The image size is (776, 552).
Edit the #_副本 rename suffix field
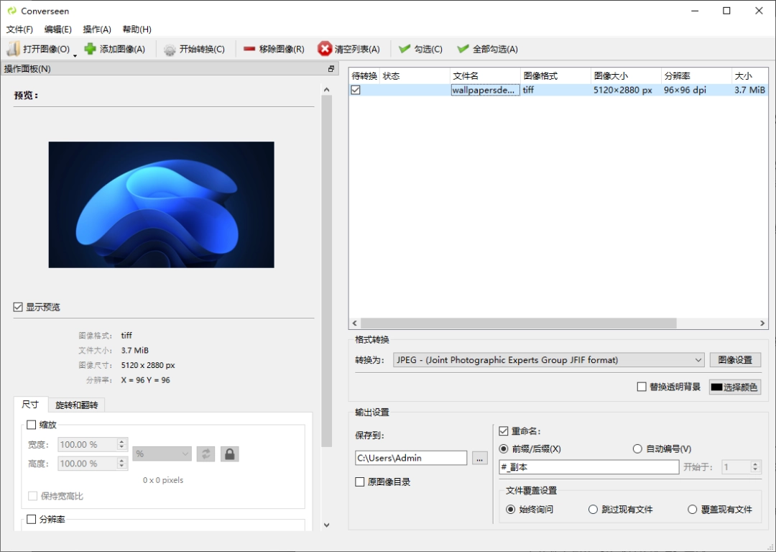click(588, 467)
